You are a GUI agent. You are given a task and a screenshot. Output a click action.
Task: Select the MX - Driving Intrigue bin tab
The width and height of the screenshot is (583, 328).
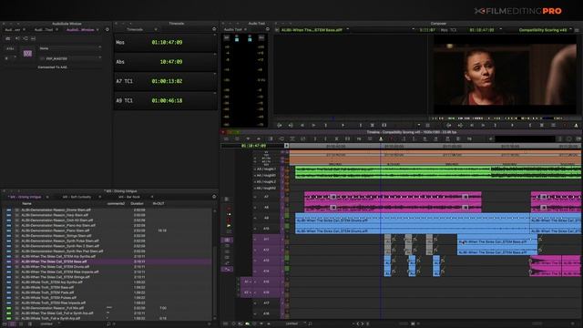[26, 197]
